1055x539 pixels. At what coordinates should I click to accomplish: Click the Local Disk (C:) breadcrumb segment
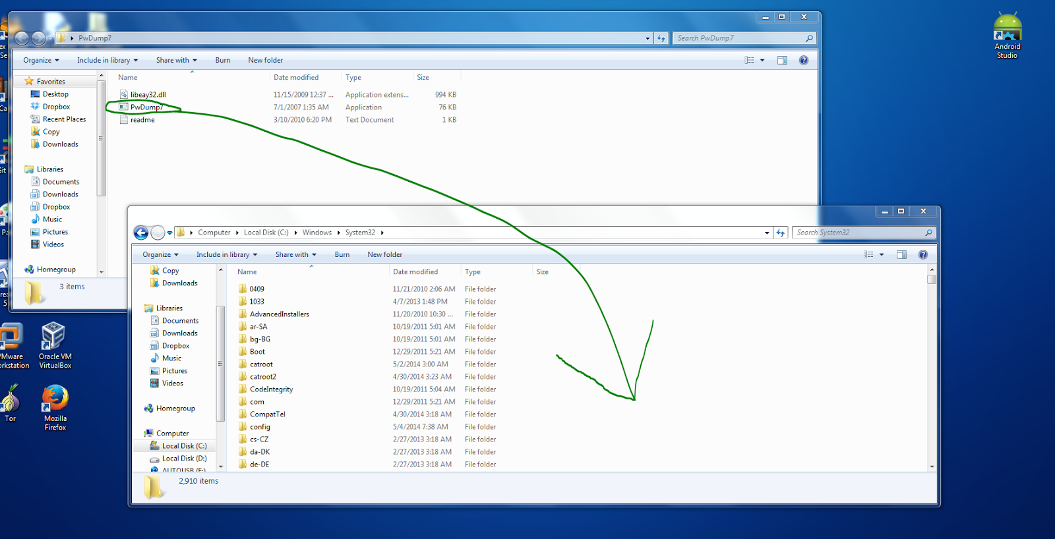[266, 233]
